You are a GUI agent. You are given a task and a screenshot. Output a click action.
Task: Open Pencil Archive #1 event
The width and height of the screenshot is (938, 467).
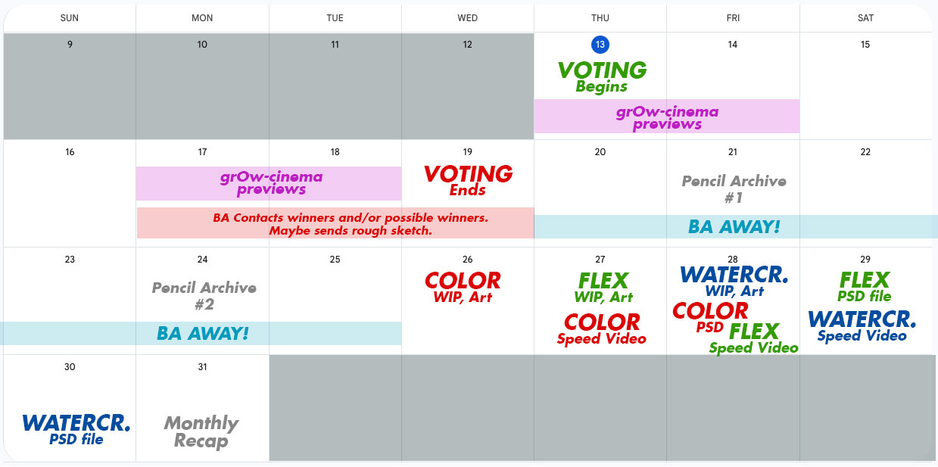pos(734,189)
